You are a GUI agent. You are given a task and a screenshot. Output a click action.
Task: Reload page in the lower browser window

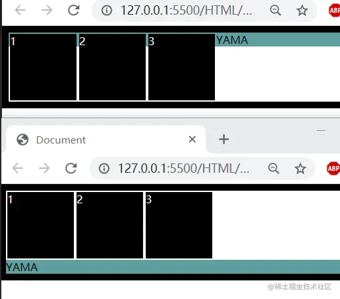point(71,168)
